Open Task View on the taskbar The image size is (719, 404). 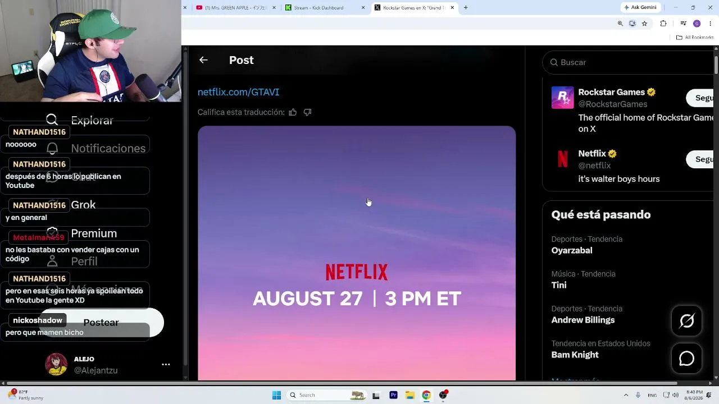376,395
